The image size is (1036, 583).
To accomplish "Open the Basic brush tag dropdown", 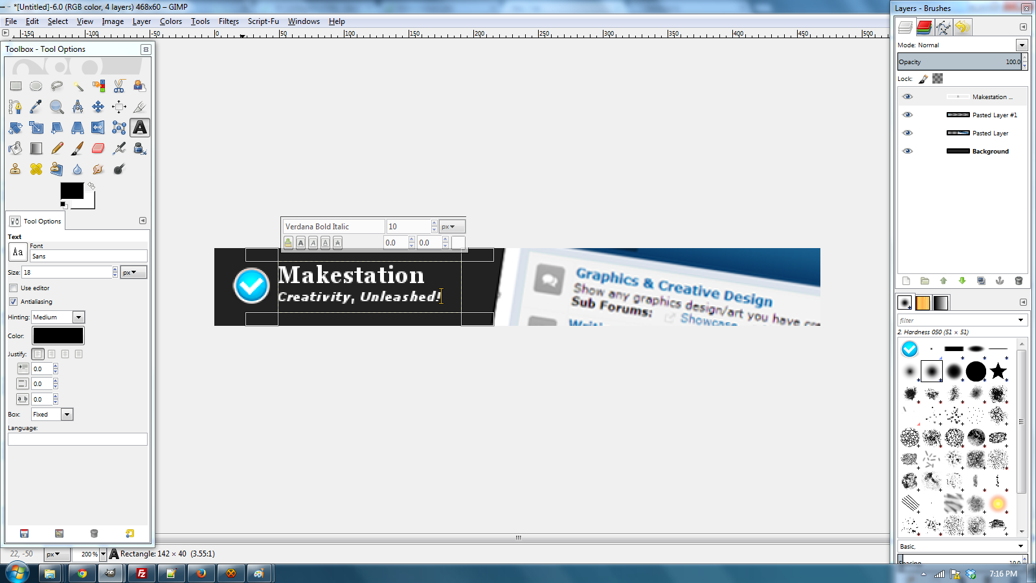I will tap(1021, 546).
